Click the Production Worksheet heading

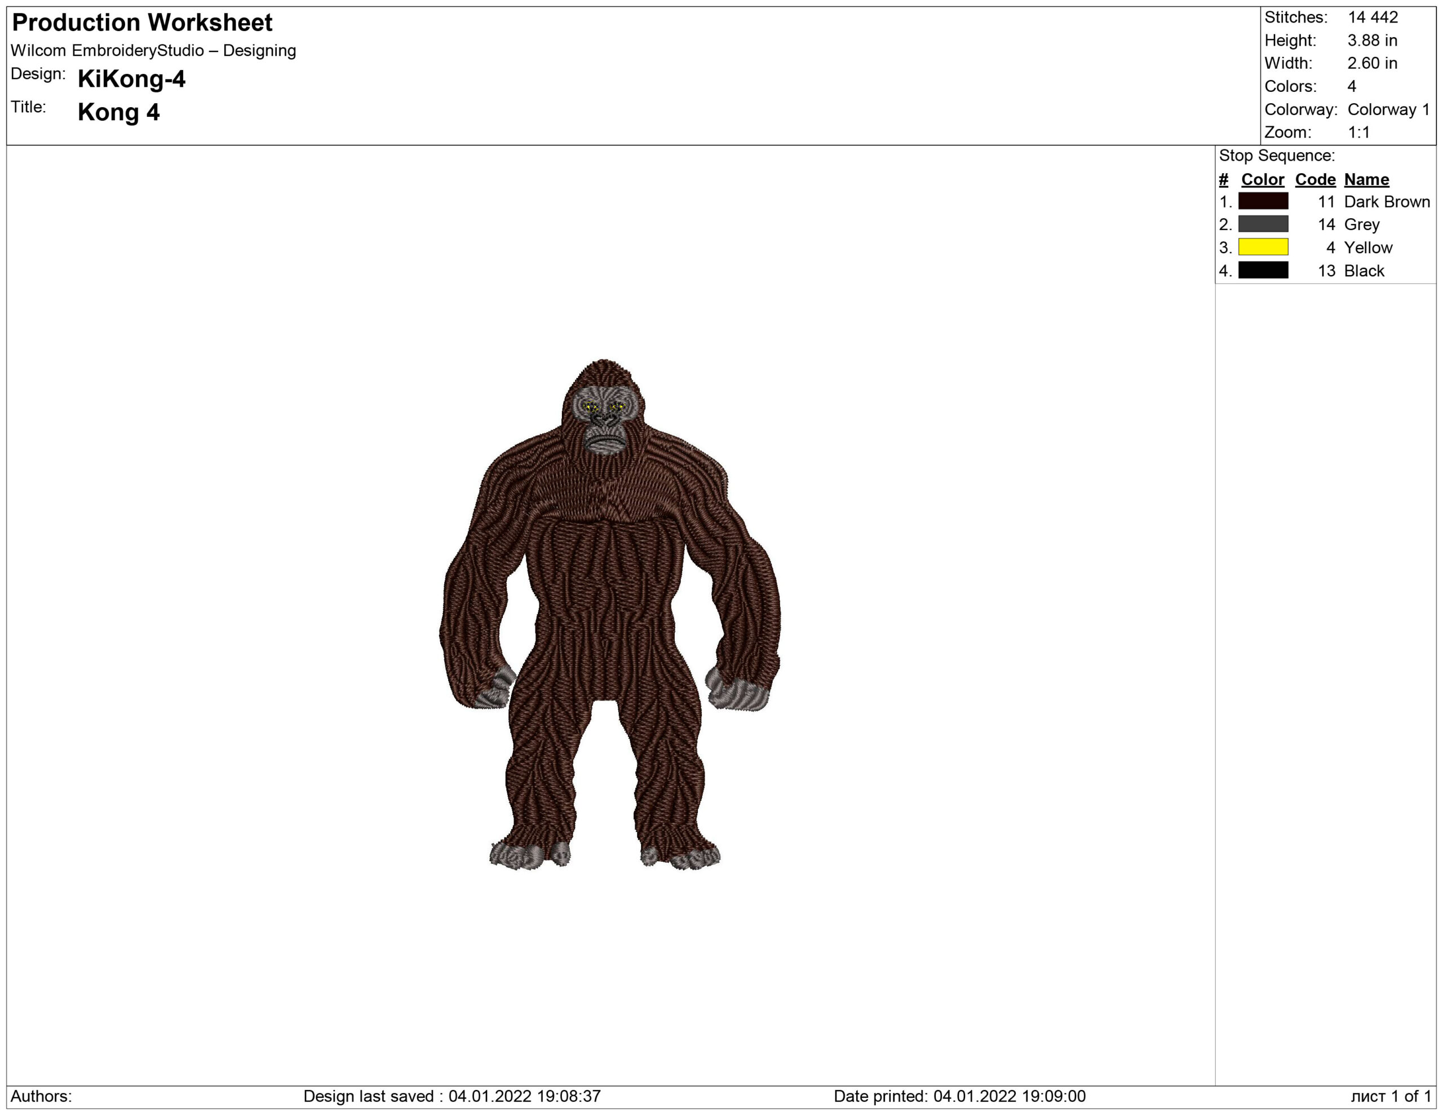click(142, 23)
